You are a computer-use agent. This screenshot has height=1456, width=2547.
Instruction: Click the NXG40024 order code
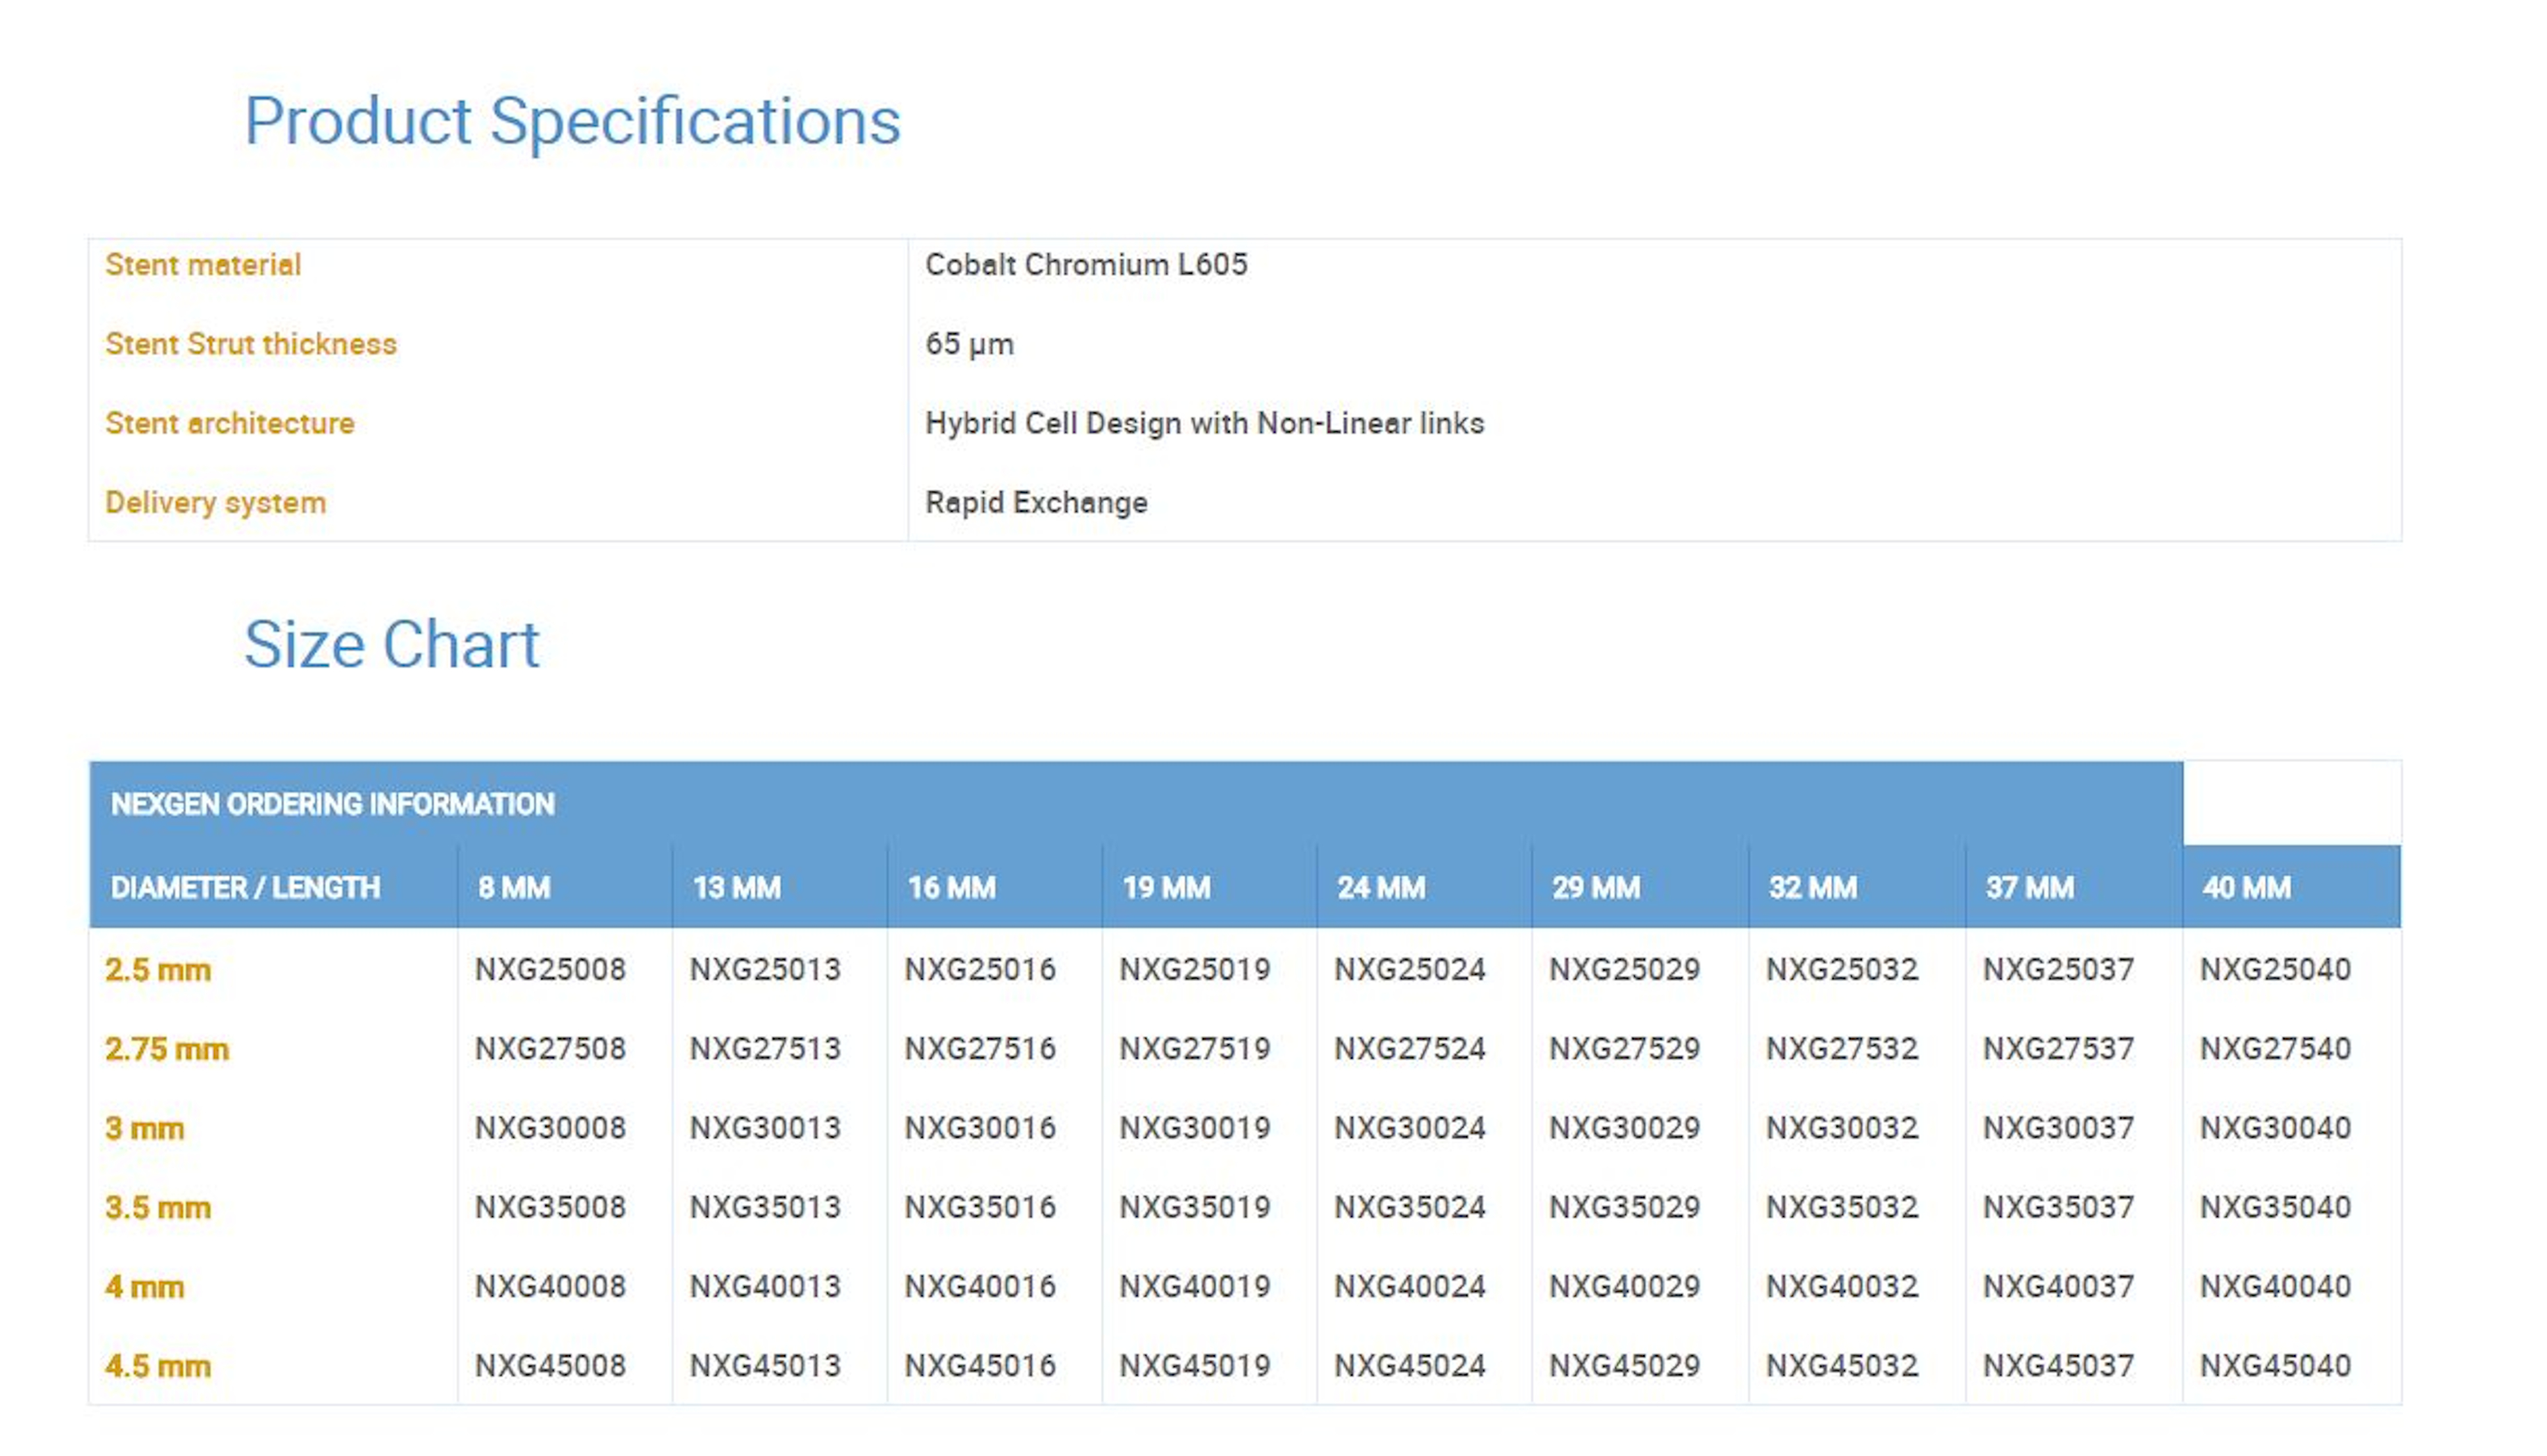[1410, 1286]
